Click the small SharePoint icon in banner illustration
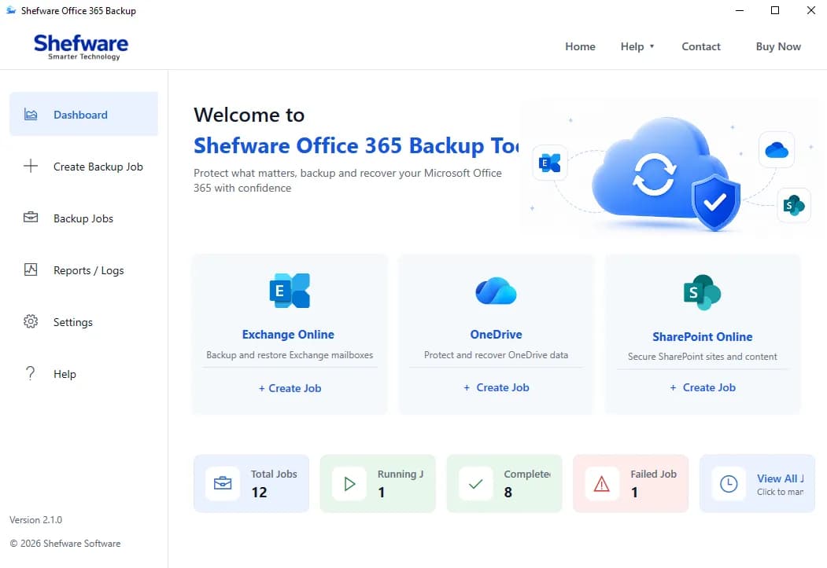827x568 pixels. 793,205
